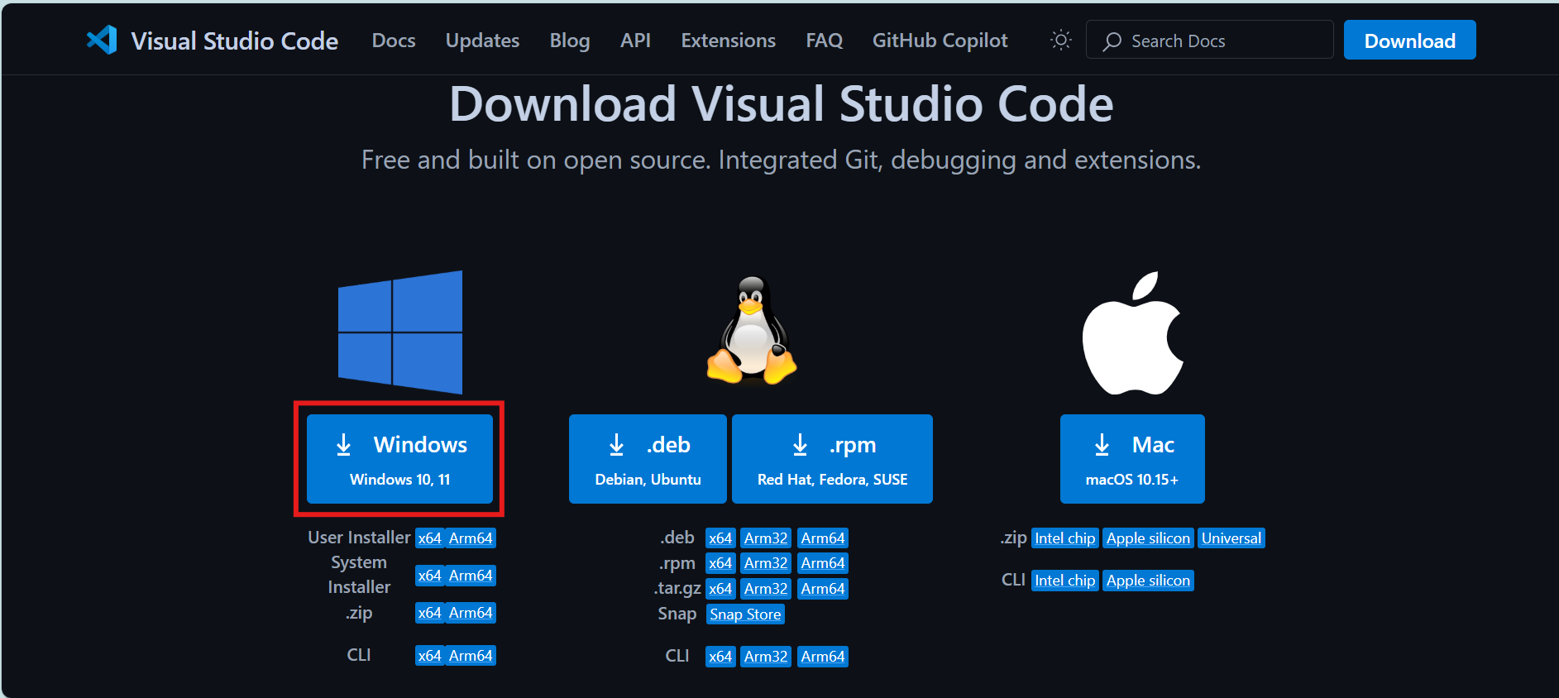The width and height of the screenshot is (1559, 698).
Task: Click x64 link for Windows User Installer
Action: [x=429, y=538]
